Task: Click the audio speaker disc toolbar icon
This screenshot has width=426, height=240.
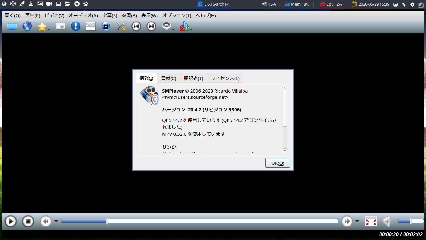Action: [x=167, y=26]
